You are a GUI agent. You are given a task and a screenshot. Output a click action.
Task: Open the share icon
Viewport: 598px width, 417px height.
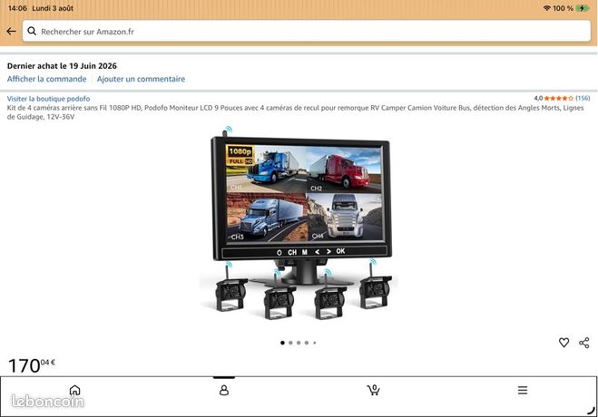pyautogui.click(x=583, y=343)
